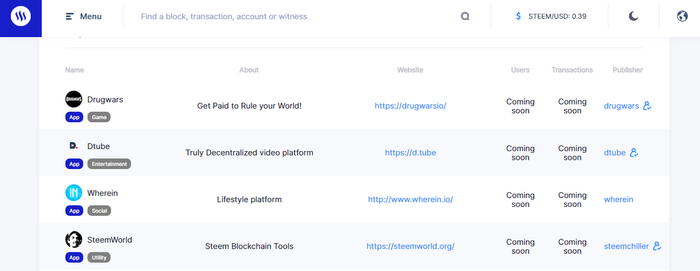Open the Menu hamburger button
This screenshot has height=271, width=700.
coord(83,16)
